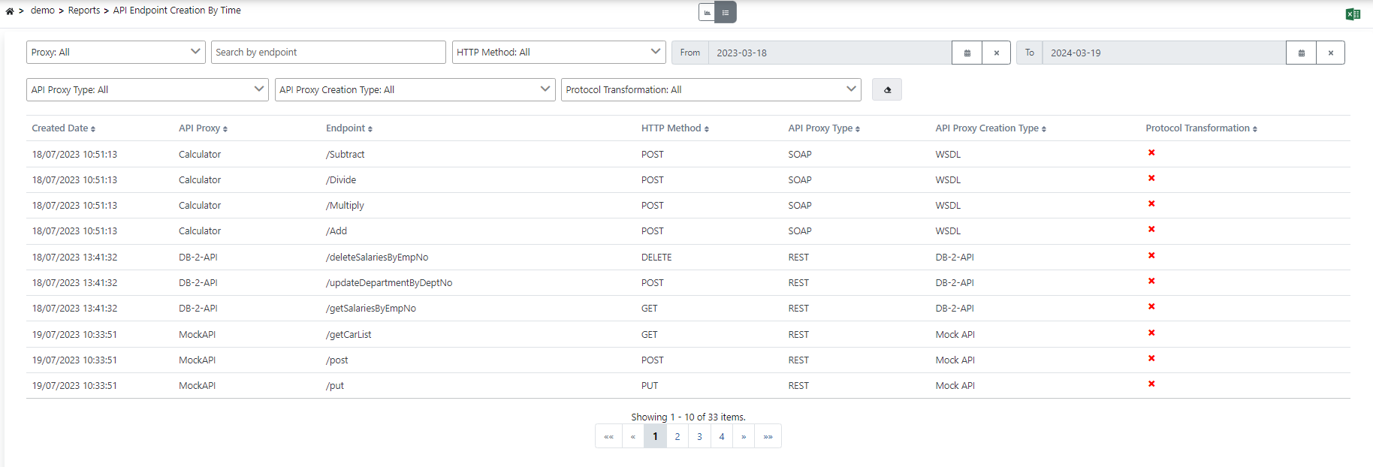Open the Reports breadcrumb item

click(x=83, y=11)
